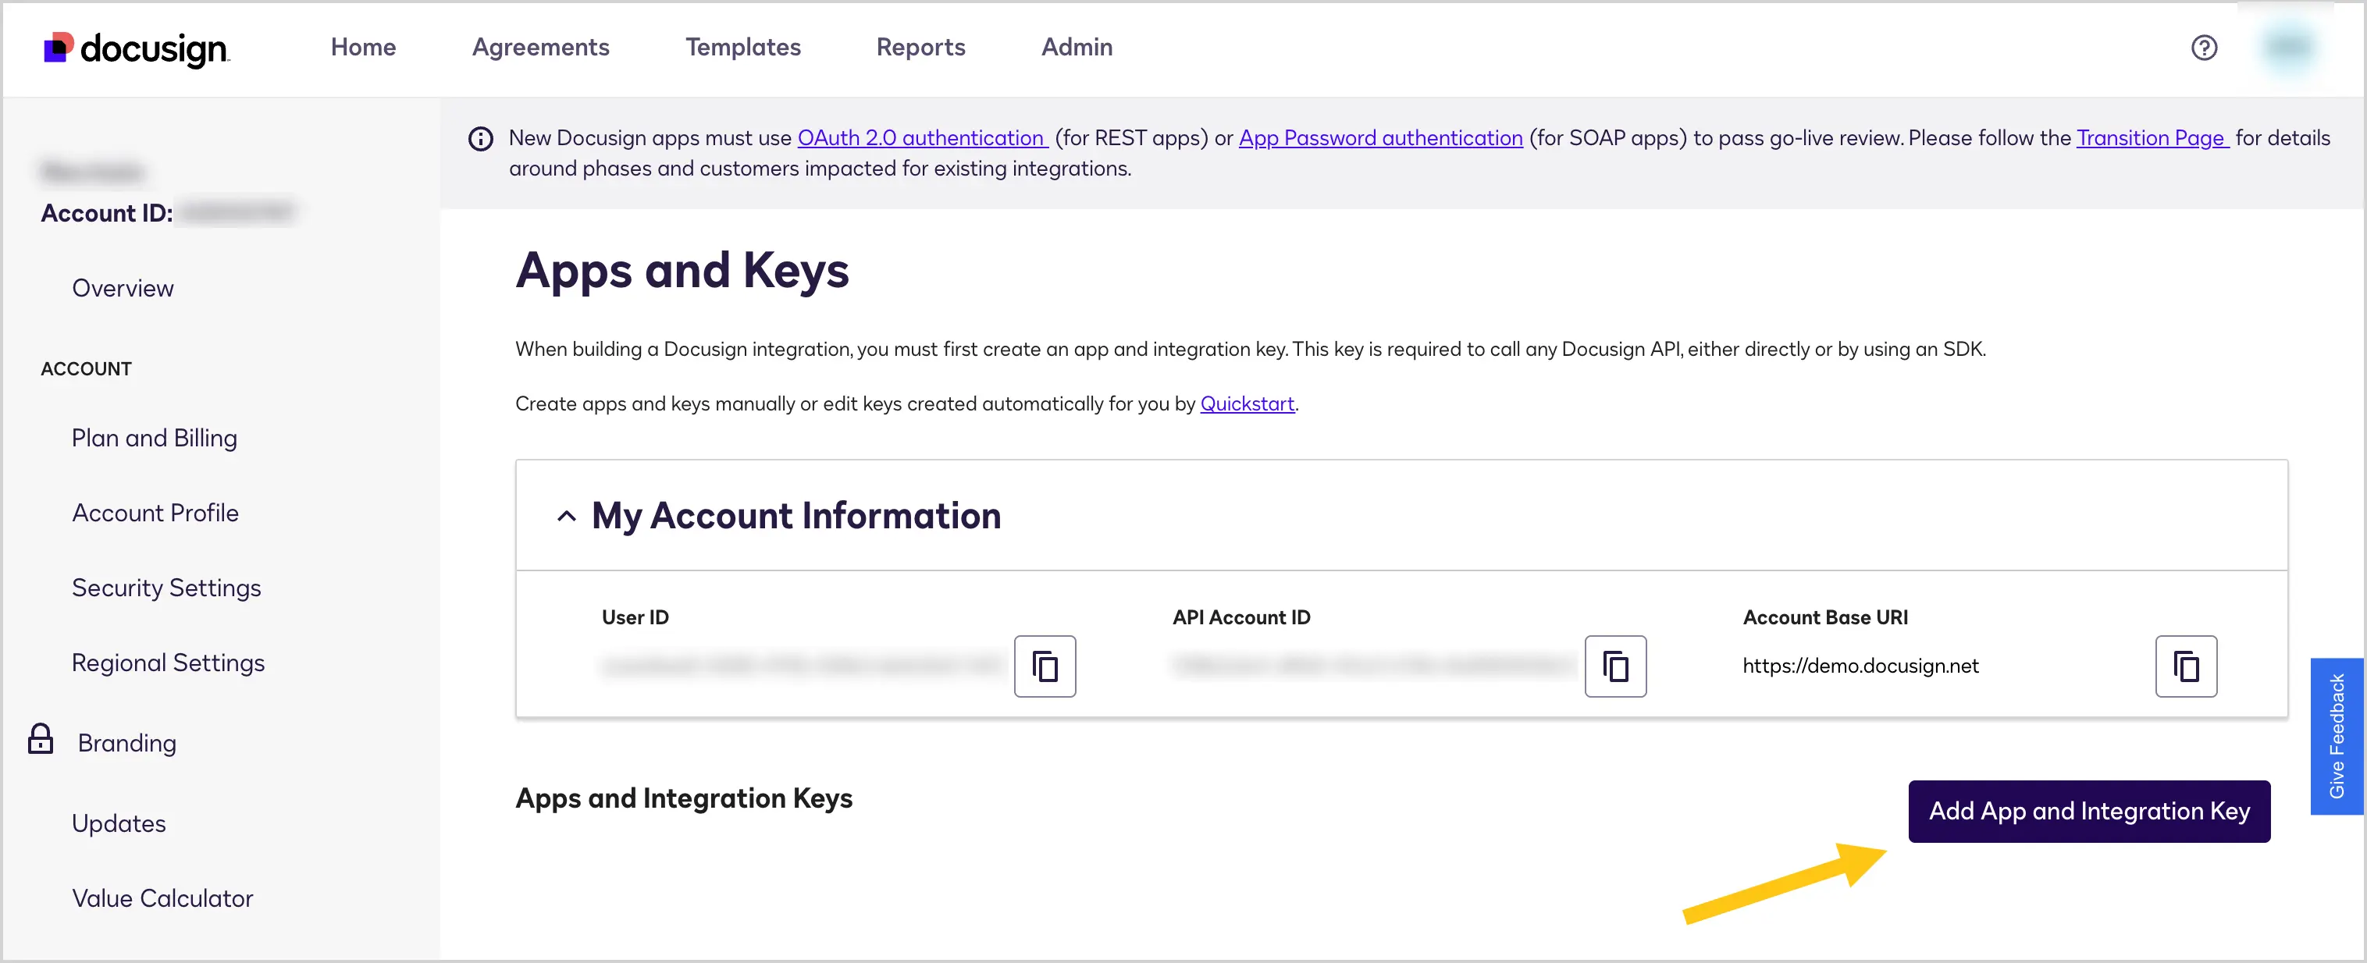Open Plan and Billing settings
Screen dimensions: 2367x963
tap(155, 439)
